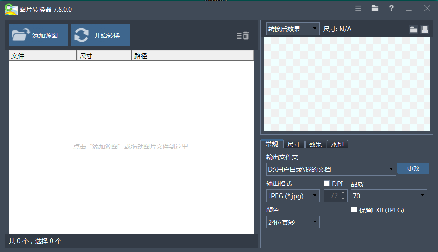Toggle 保留EXIF(JPEG) checkbox

pos(354,210)
